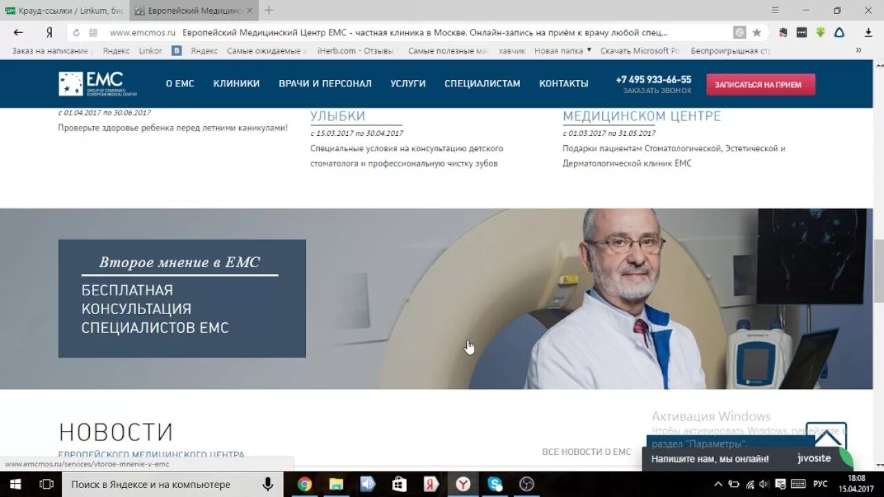Open the VK bookmark icon
This screenshot has width=884, height=497.
[177, 50]
